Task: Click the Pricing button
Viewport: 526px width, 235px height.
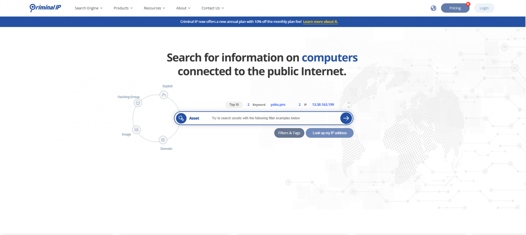Action: point(455,8)
